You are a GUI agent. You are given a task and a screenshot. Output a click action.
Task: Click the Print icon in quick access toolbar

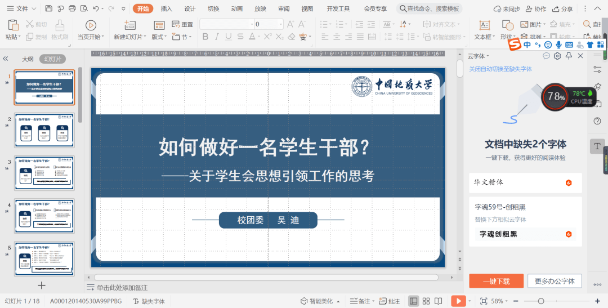tap(72, 8)
